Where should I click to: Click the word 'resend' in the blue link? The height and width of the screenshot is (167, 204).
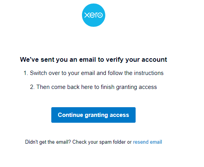point(141,142)
